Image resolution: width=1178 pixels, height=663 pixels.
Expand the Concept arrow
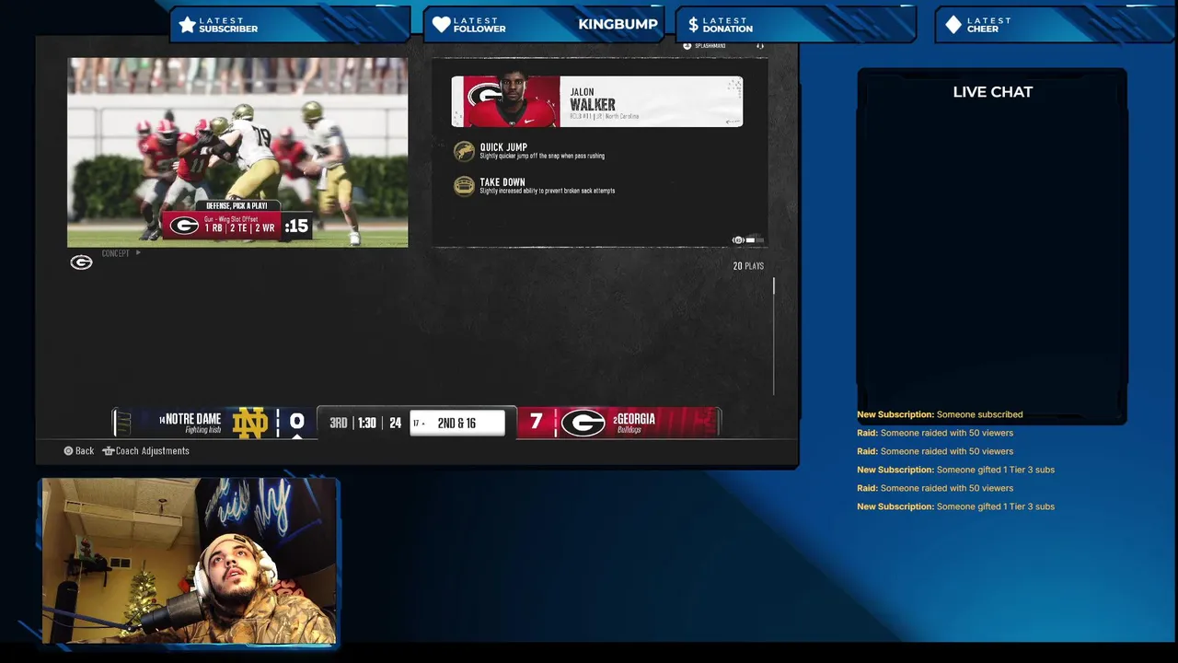click(138, 252)
